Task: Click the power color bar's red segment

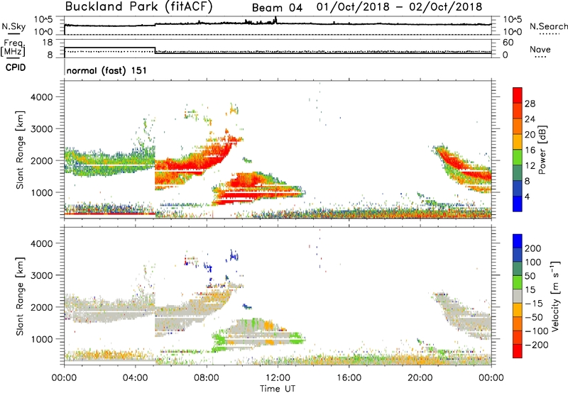Action: (x=518, y=96)
